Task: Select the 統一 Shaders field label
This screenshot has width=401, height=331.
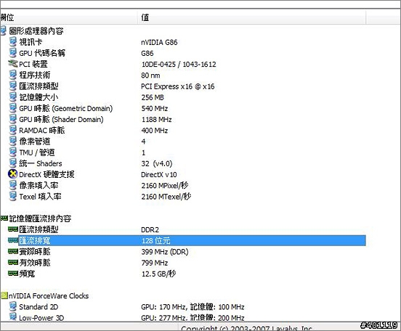Action: point(41,163)
